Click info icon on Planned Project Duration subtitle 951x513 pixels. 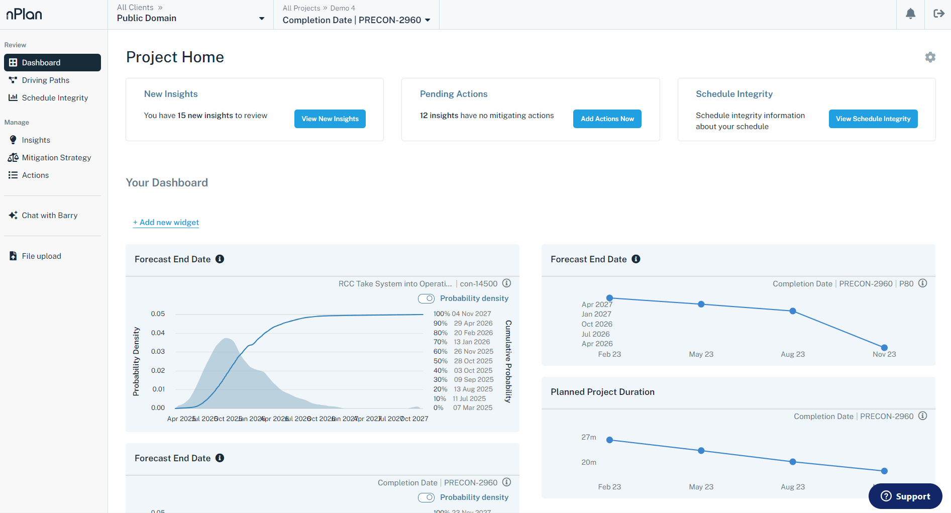pos(923,416)
